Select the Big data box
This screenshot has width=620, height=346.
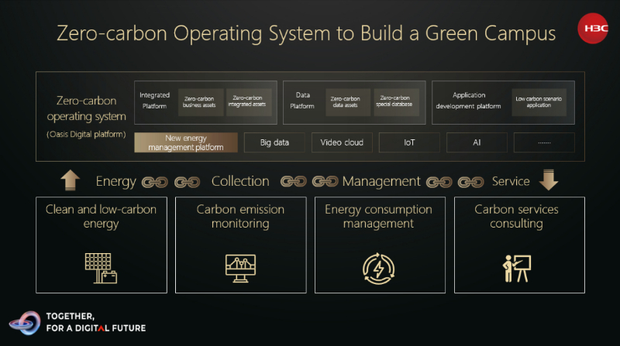pos(274,142)
